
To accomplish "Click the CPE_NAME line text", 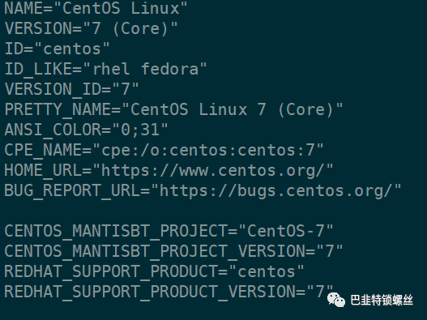I will point(164,151).
